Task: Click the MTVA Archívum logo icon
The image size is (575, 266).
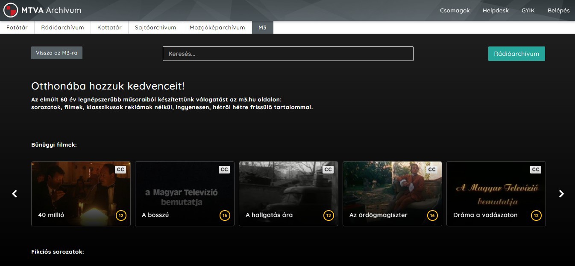Action: pyautogui.click(x=11, y=10)
